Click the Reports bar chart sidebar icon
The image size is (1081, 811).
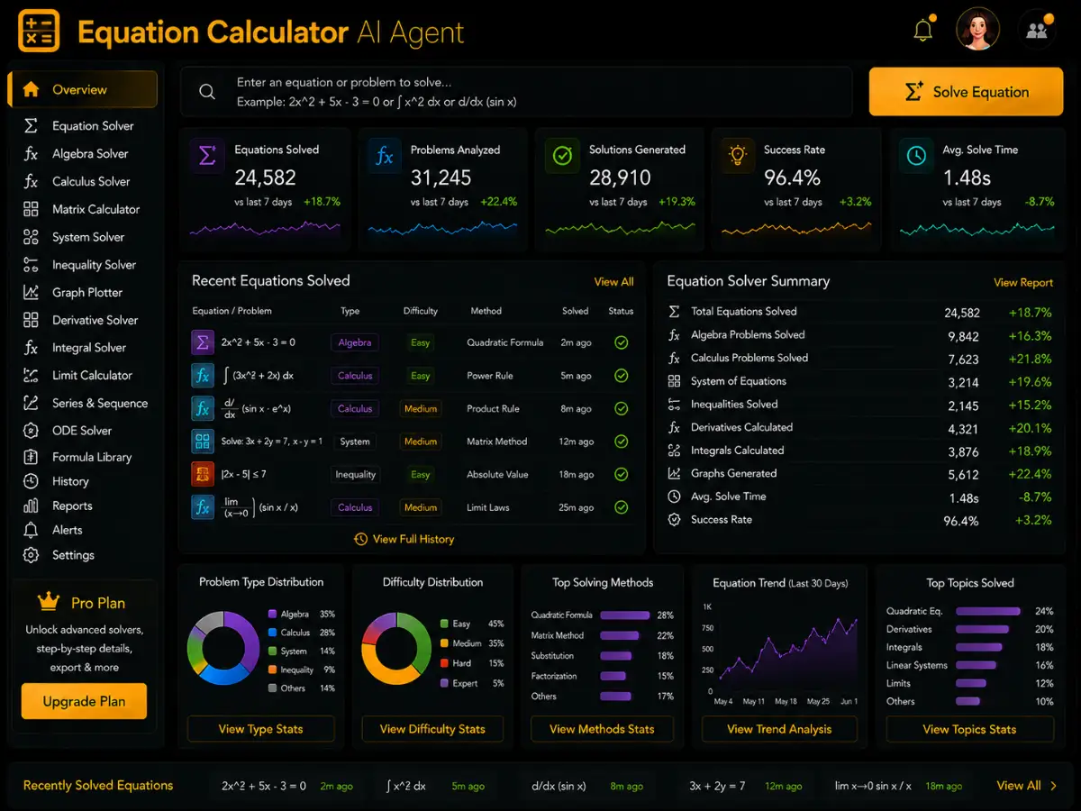coord(31,506)
